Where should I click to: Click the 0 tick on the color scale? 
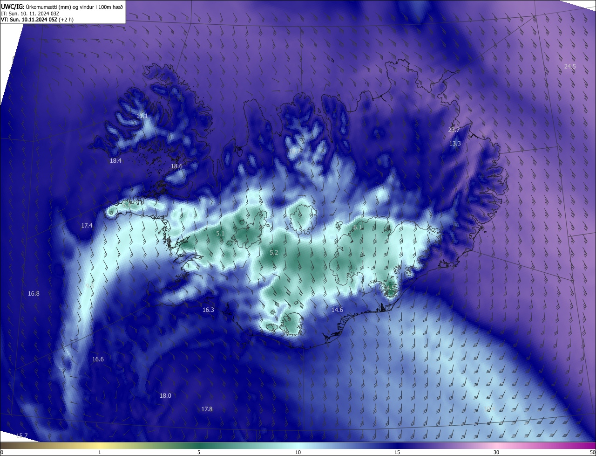point(2,452)
